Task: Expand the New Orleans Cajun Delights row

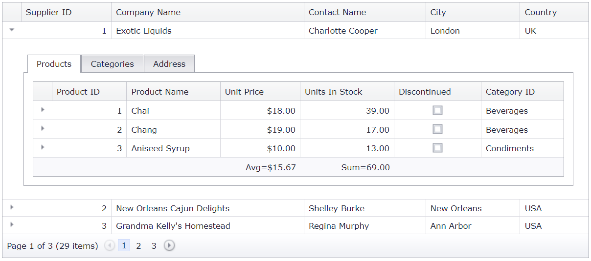Action: 12,207
